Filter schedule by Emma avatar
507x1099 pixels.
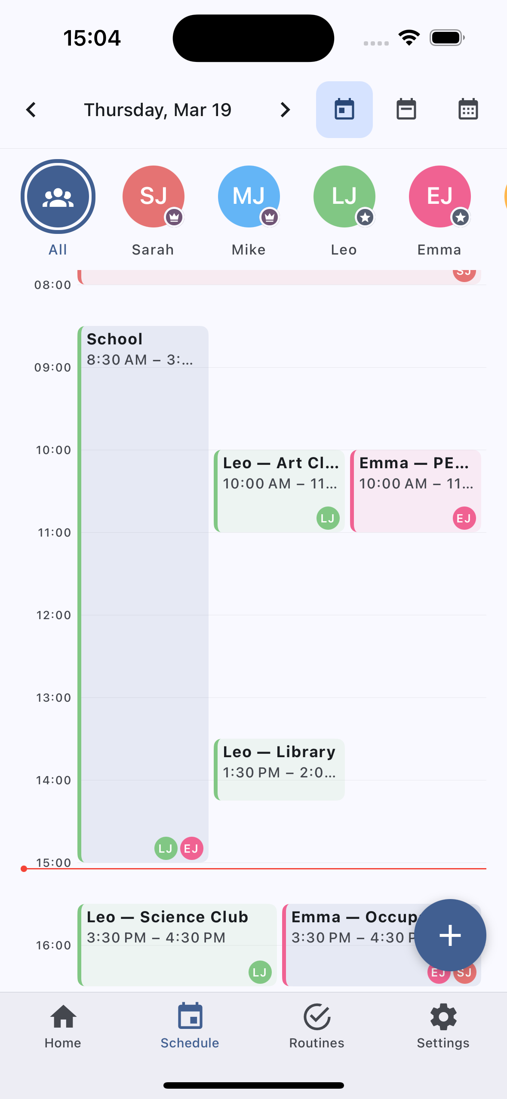coord(439,197)
